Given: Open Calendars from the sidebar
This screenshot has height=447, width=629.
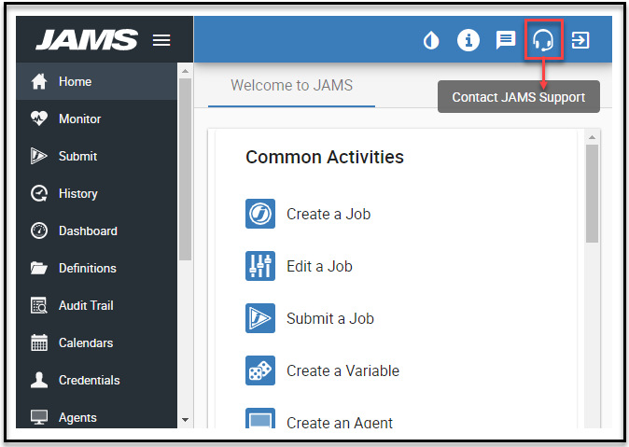Looking at the screenshot, I should click(x=97, y=342).
